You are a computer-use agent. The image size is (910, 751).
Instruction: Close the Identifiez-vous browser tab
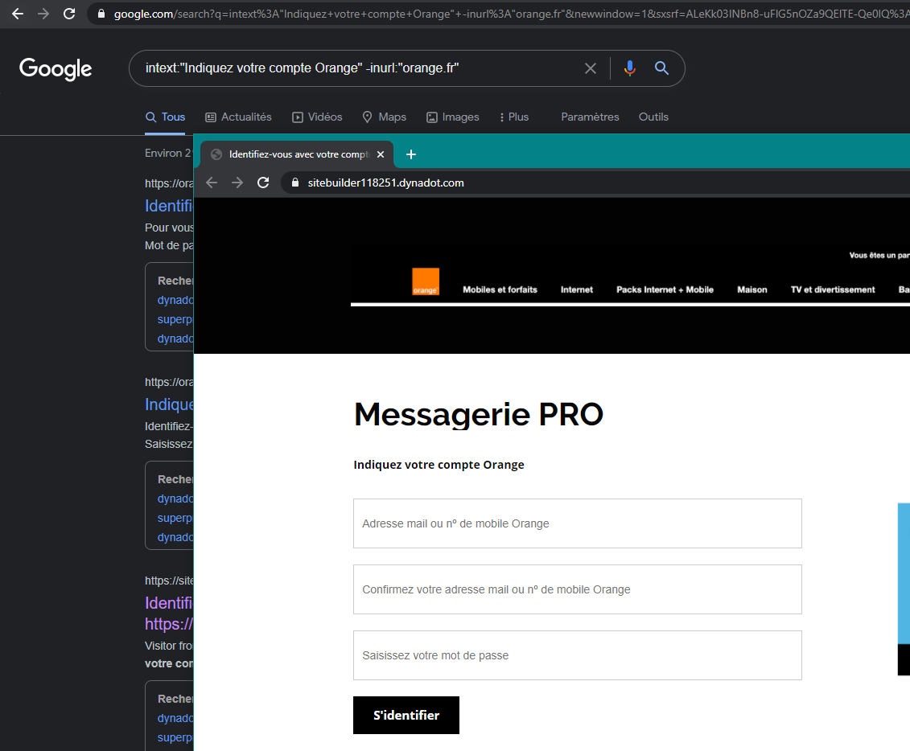381,154
